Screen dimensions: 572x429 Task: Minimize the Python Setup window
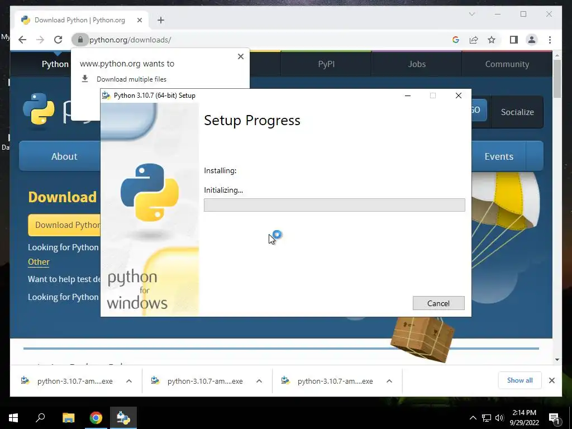(408, 96)
